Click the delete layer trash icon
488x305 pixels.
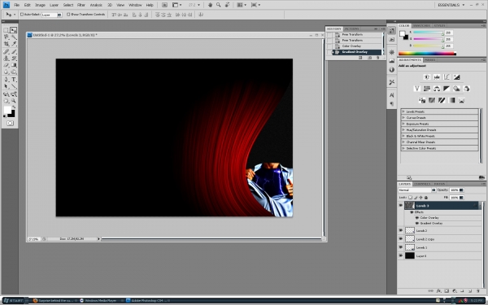[x=478, y=291]
